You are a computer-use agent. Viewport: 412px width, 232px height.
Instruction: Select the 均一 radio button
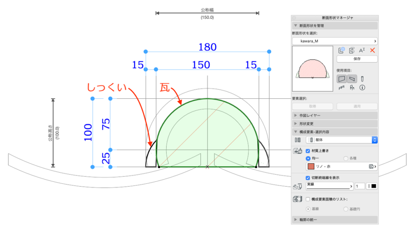pyautogui.click(x=308, y=158)
